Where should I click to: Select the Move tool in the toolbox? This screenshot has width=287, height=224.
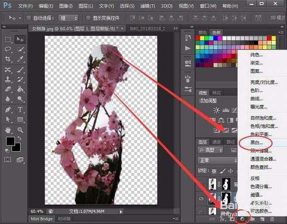(x=21, y=39)
